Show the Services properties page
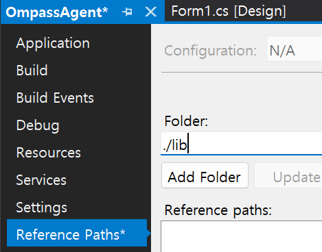 pyautogui.click(x=41, y=180)
